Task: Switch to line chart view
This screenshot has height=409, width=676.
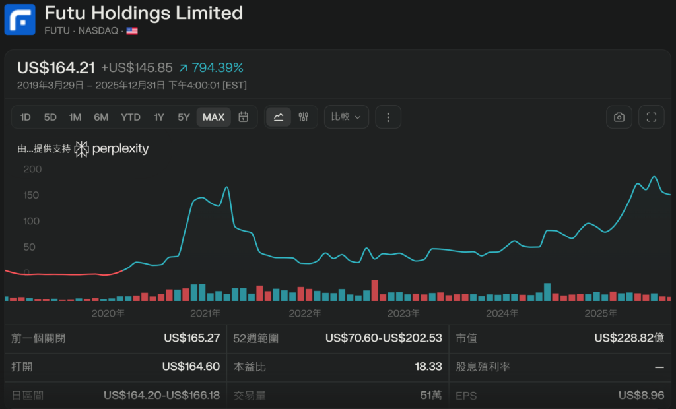Action: [279, 117]
